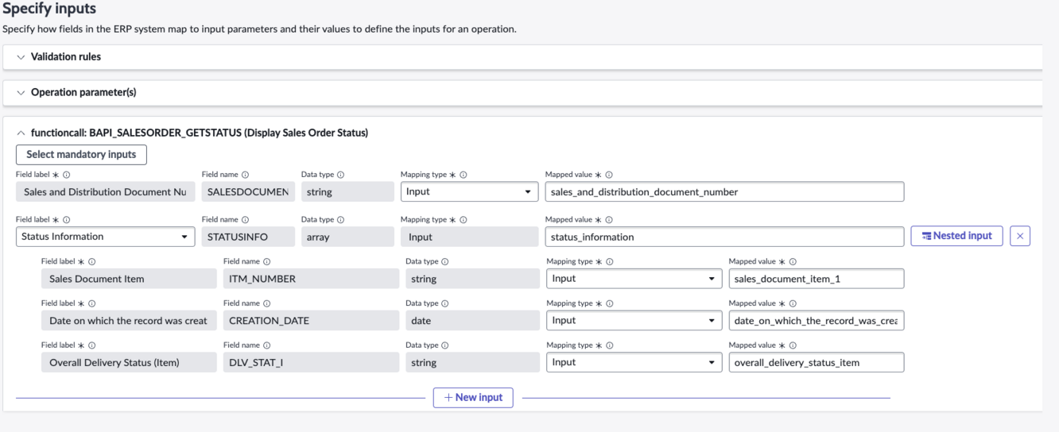This screenshot has width=1059, height=432.
Task: Click the array data type box
Action: click(347, 237)
